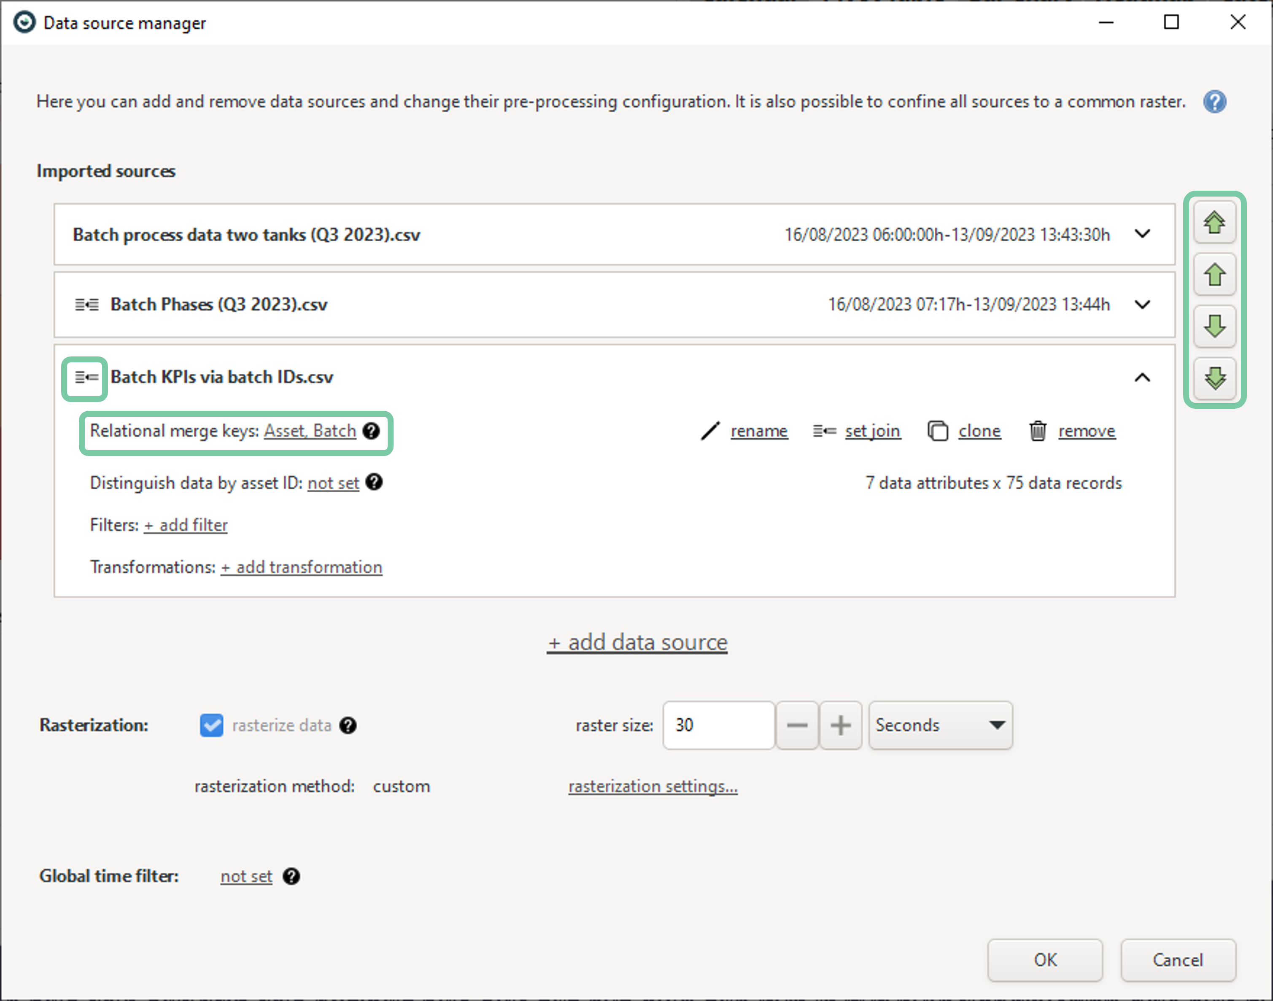The height and width of the screenshot is (1001, 1273).
Task: Set asset ID via not set link
Action: 334,483
